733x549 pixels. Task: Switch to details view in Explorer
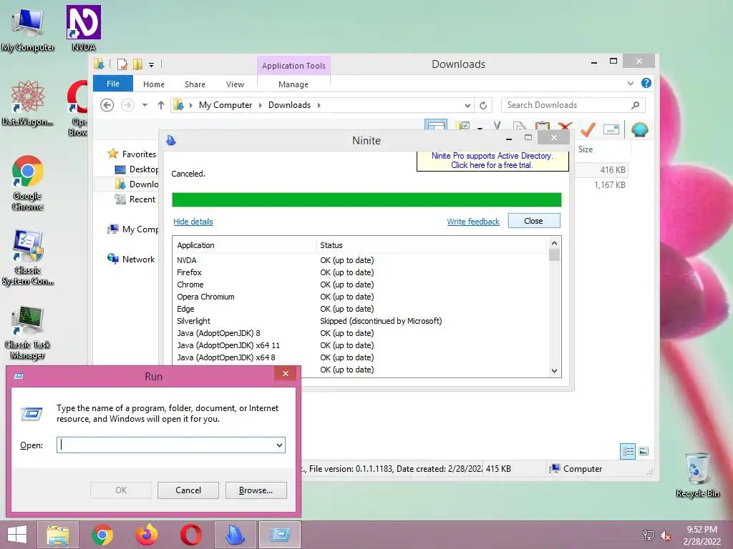627,452
